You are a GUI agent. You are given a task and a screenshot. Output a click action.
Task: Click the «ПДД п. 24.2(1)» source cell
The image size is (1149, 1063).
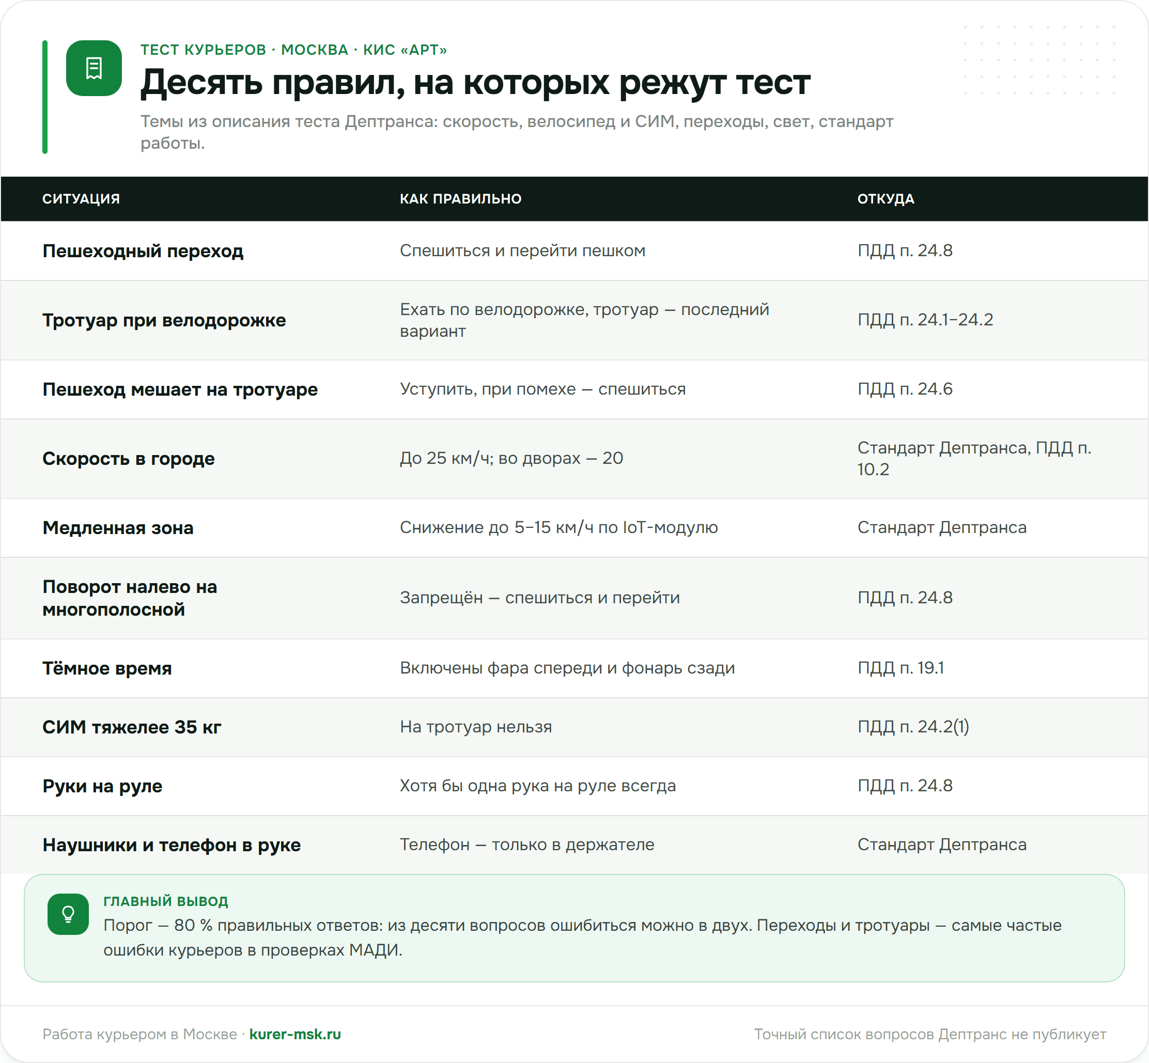(913, 727)
